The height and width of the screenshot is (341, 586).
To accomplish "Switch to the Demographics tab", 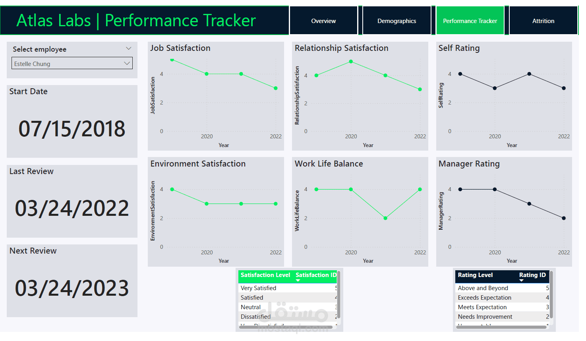I will click(x=396, y=21).
